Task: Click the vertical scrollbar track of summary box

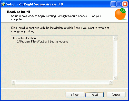Action: (x=115, y=58)
